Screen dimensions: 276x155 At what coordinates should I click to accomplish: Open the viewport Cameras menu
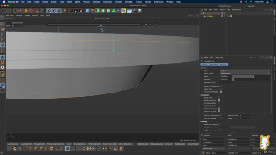point(19,15)
